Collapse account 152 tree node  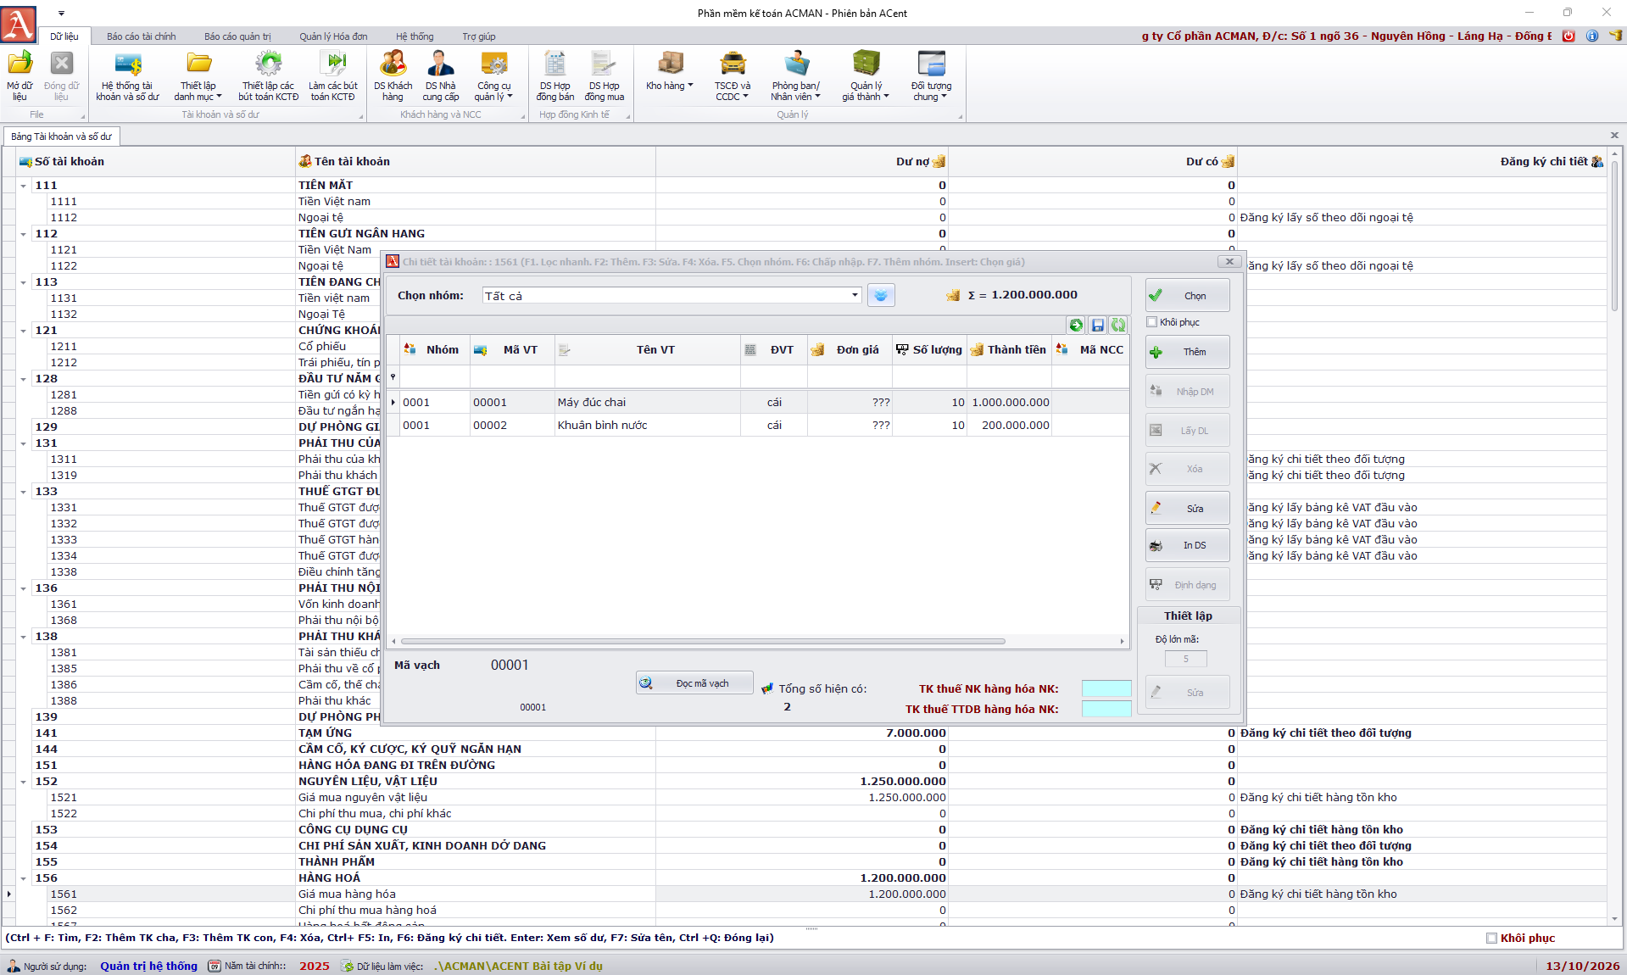(24, 782)
